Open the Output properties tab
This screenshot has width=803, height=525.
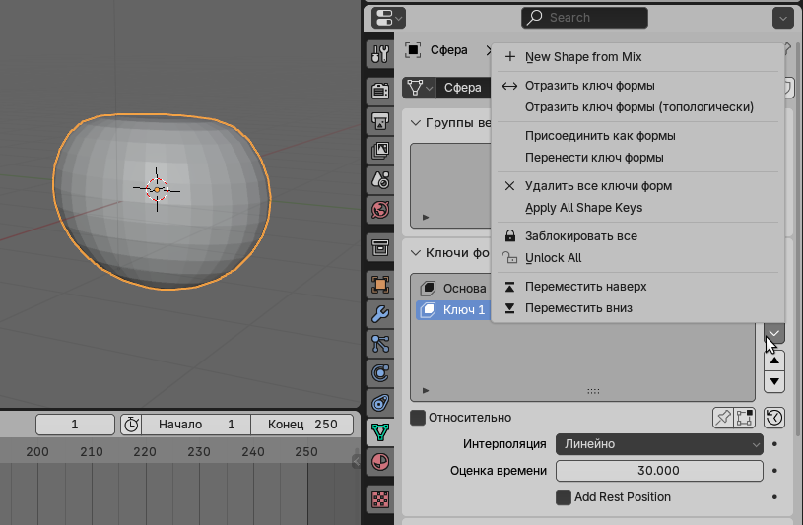(x=380, y=121)
